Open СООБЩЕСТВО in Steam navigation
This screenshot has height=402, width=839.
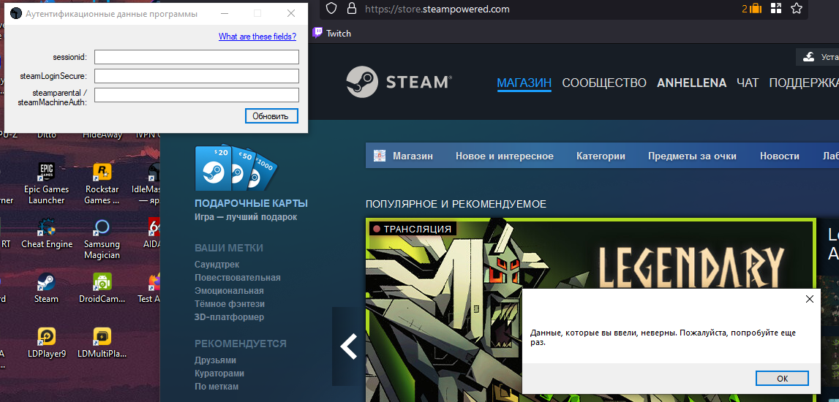pos(604,83)
